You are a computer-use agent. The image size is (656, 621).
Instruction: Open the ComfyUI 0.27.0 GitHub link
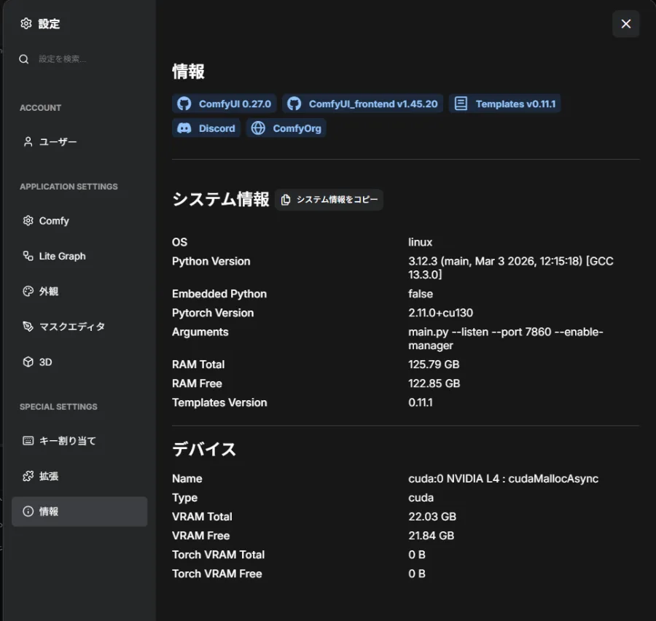224,103
